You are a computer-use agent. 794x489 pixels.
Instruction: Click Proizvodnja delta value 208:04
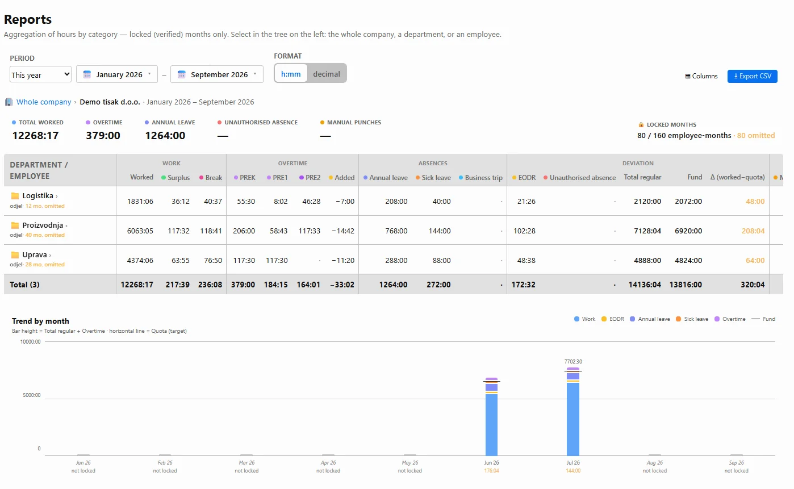(x=753, y=231)
